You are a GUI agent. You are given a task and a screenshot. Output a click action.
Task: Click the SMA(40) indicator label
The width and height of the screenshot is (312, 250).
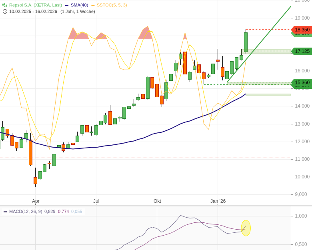tap(79, 5)
